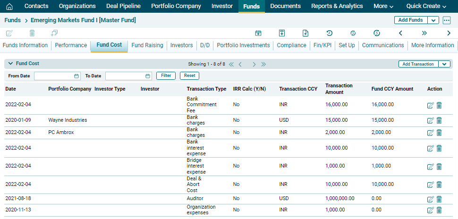The height and width of the screenshot is (219, 458).
Task: Jump to last page of Fund Cost list
Action: 263,64
